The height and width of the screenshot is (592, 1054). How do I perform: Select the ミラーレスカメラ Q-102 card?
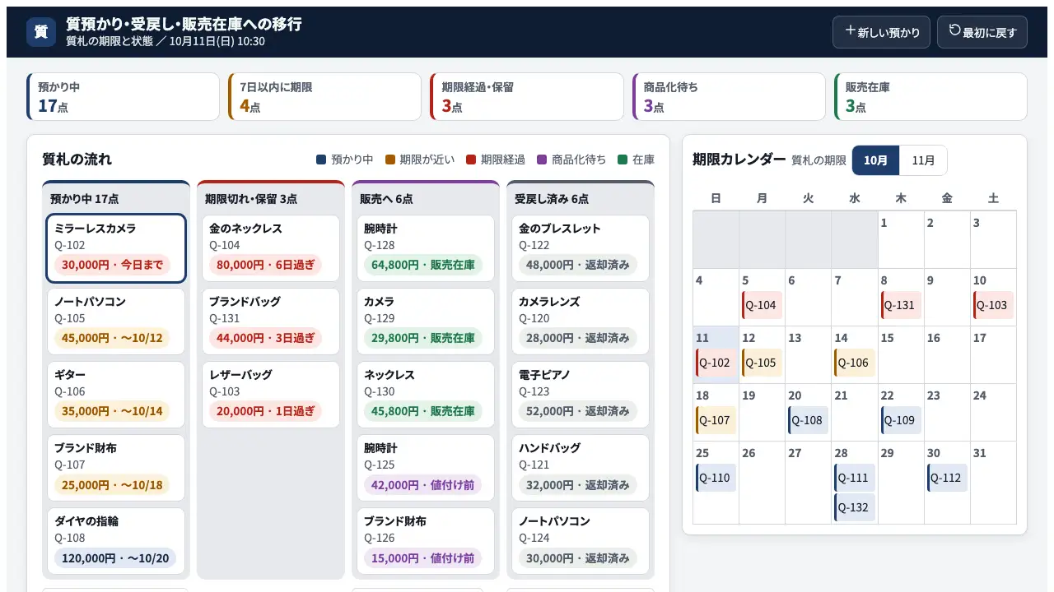116,248
